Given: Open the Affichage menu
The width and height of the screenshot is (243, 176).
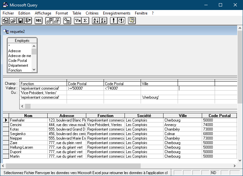Looking at the screenshot, I should coord(43,13).
